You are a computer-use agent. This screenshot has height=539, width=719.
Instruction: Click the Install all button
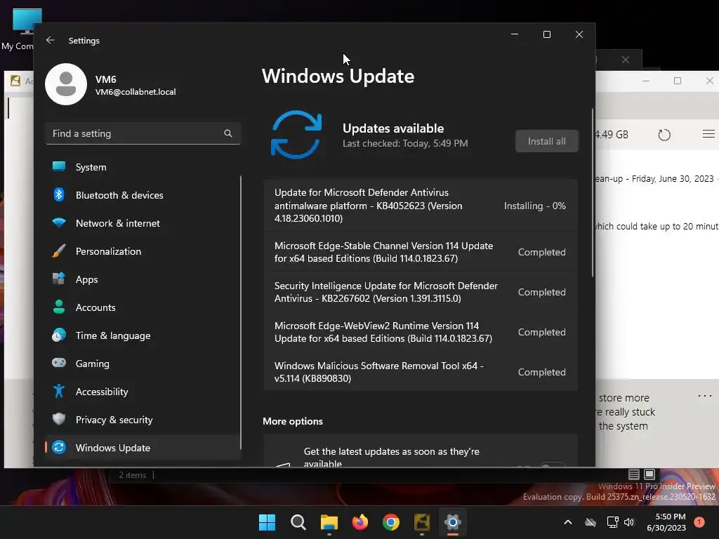(x=546, y=141)
